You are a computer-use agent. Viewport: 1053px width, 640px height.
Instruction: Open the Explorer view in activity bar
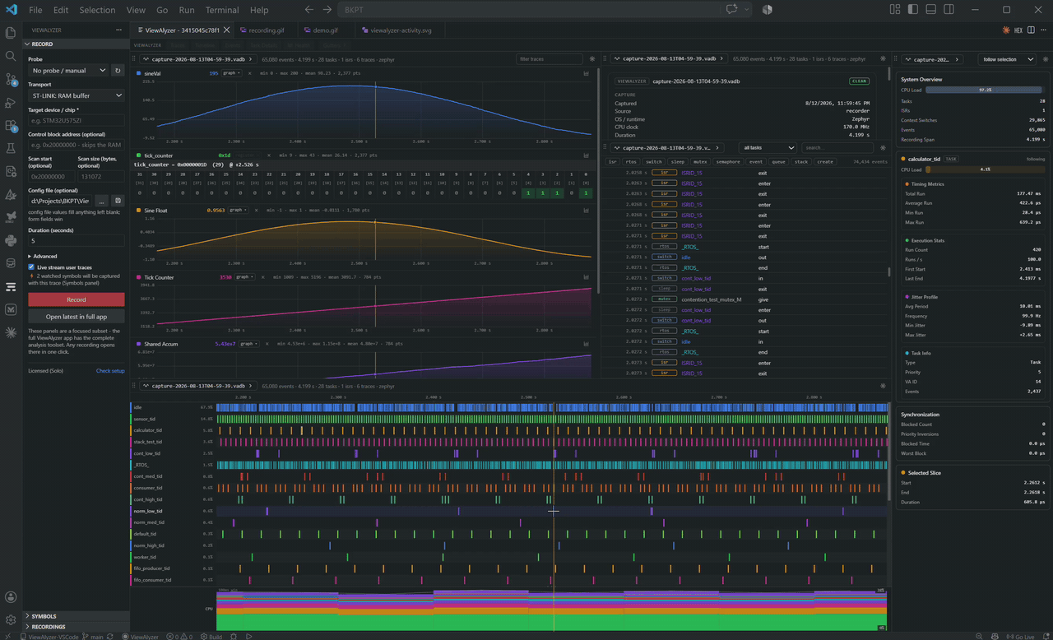(x=11, y=33)
